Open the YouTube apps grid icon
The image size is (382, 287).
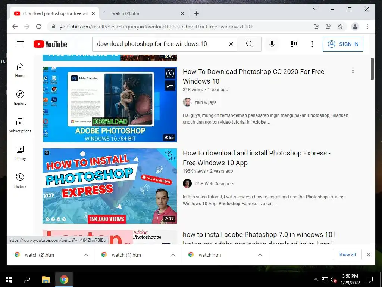click(x=294, y=44)
